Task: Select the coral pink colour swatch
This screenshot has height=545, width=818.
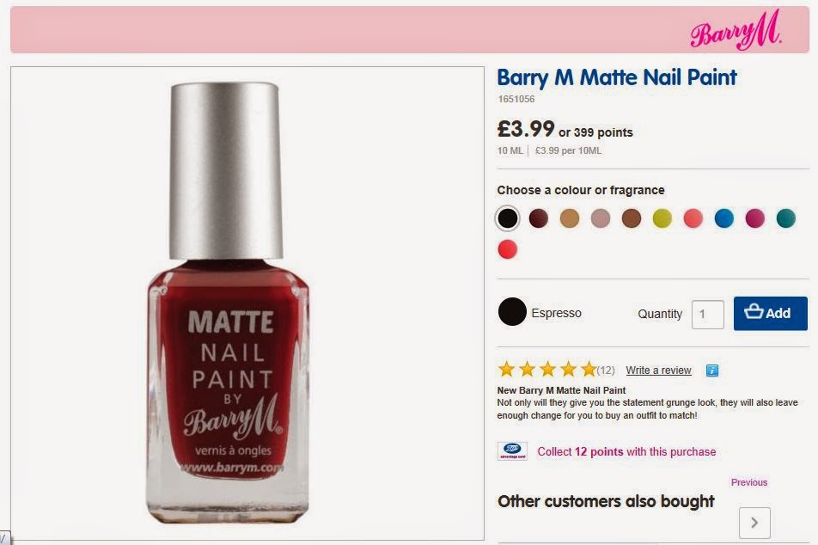Action: [693, 218]
